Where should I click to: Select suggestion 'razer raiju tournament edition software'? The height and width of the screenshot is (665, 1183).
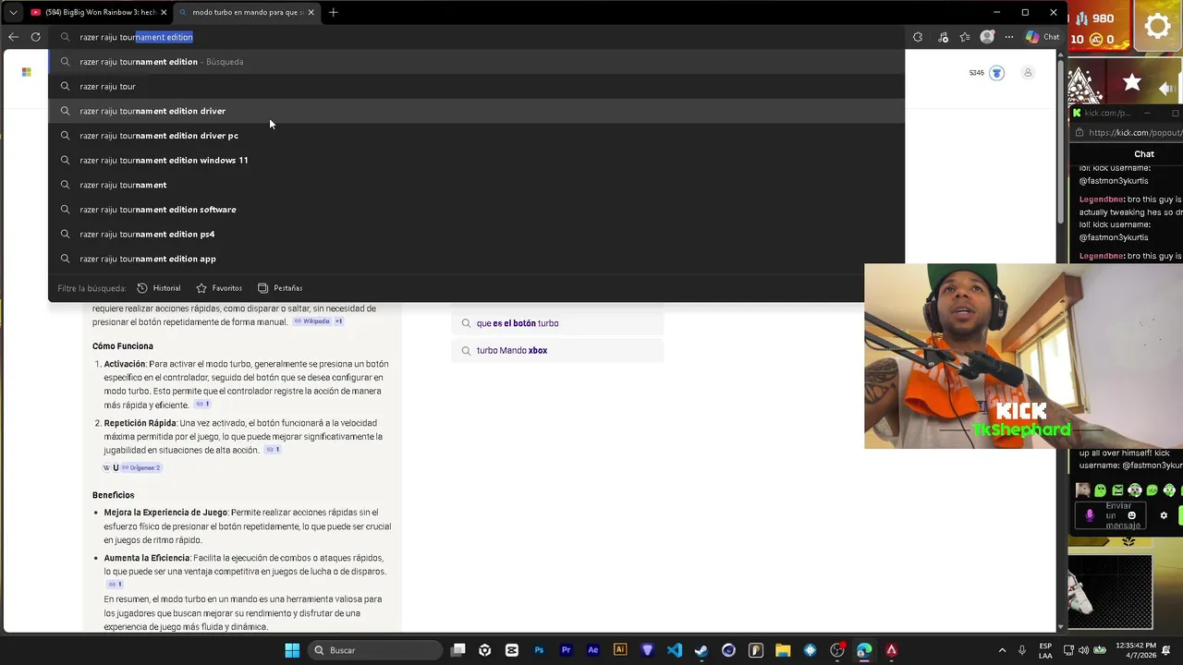476,210
